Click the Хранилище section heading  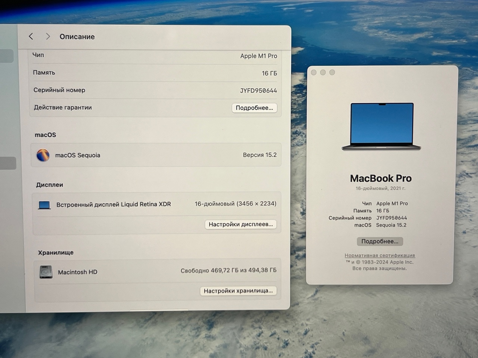click(56, 252)
